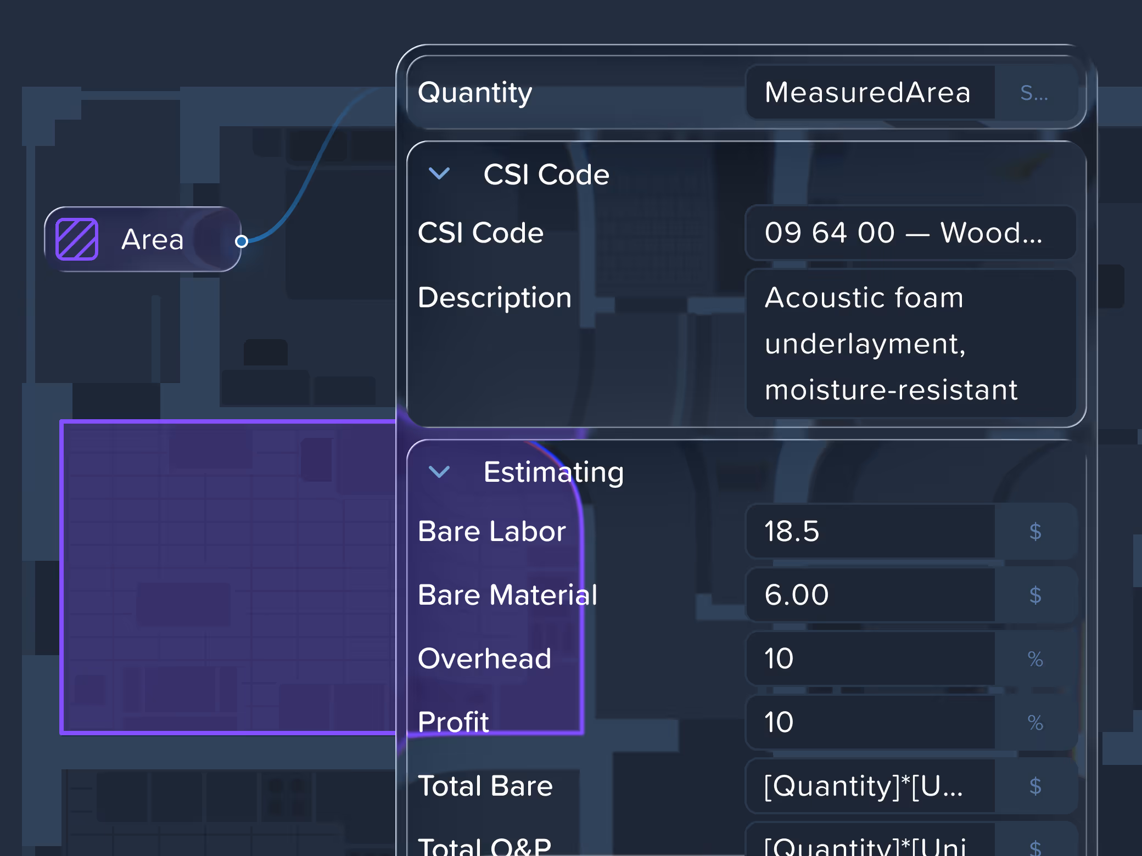
Task: Click the MeasuredArea quantity field
Action: point(869,92)
